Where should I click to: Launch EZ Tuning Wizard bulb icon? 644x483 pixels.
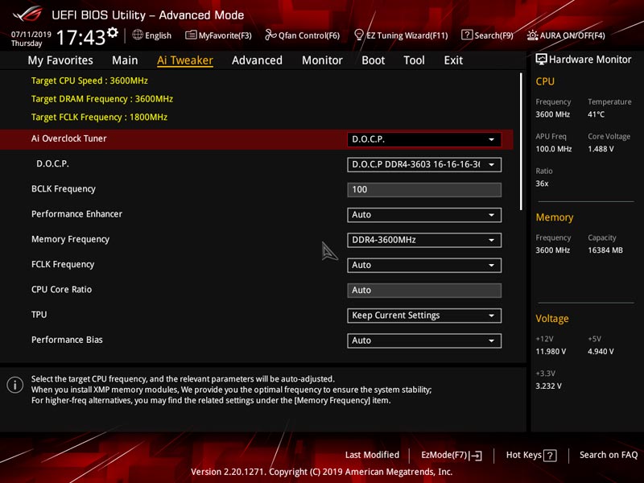coord(359,35)
